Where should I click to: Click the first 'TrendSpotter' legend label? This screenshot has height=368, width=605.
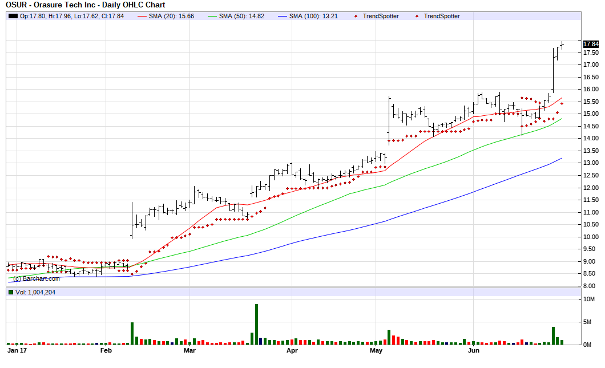[x=381, y=16]
